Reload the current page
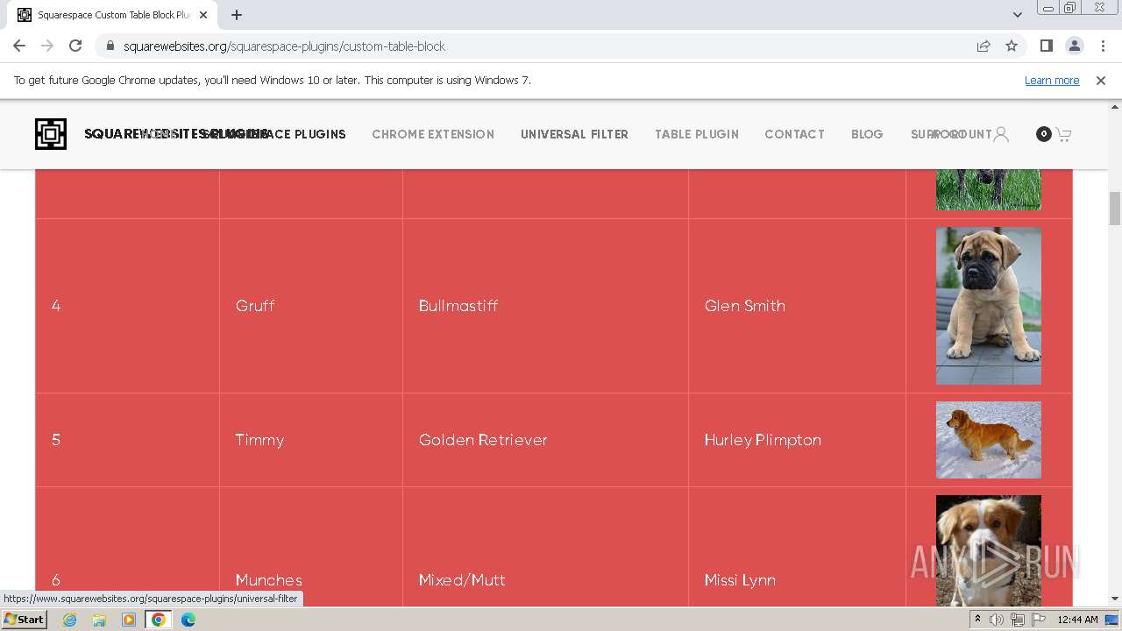 pyautogui.click(x=75, y=46)
